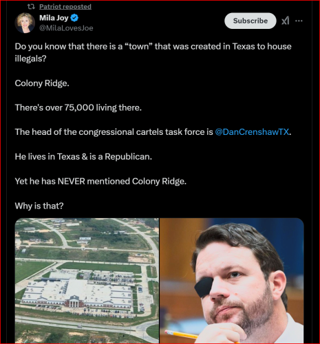Click the @MilaLovesJoe handle
This screenshot has width=320, height=344.
(x=66, y=28)
